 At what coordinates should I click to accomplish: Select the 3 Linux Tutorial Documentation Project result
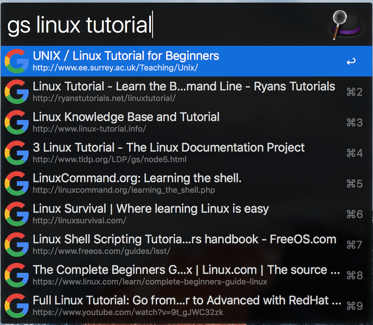168,148
